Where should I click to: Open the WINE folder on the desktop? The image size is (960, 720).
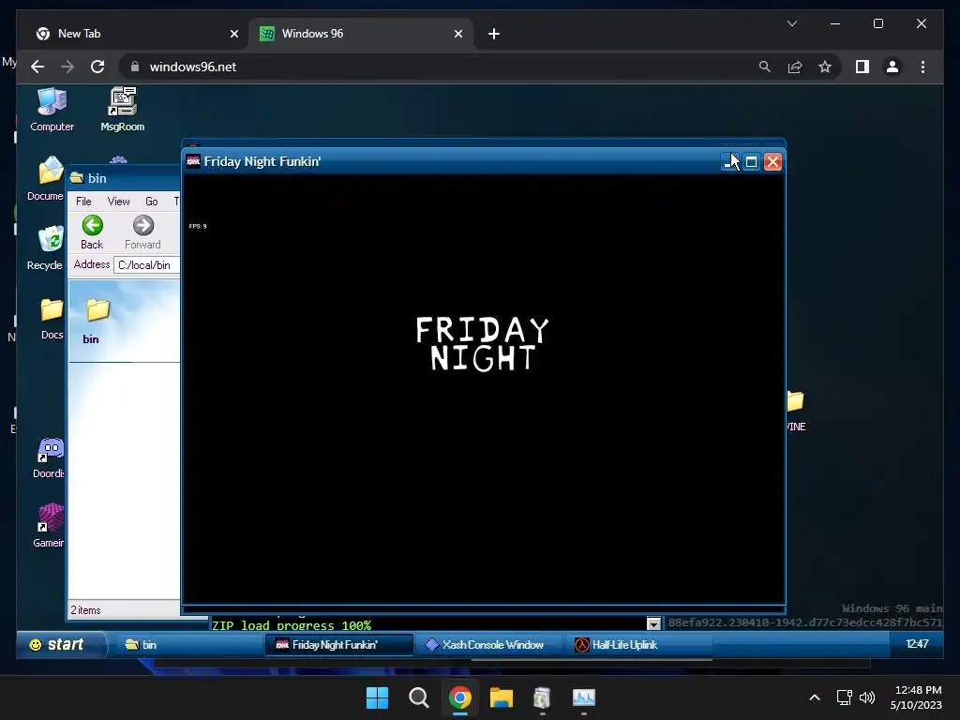[x=795, y=411]
